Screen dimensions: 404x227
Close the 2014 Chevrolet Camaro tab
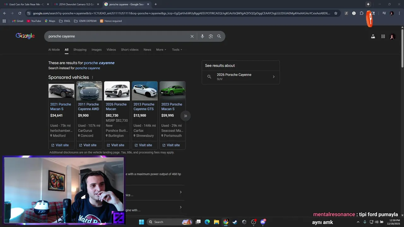click(x=98, y=4)
